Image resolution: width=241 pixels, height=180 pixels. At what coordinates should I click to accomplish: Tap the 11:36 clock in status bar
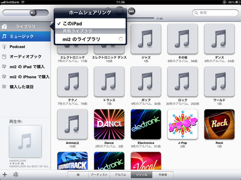[x=120, y=2]
